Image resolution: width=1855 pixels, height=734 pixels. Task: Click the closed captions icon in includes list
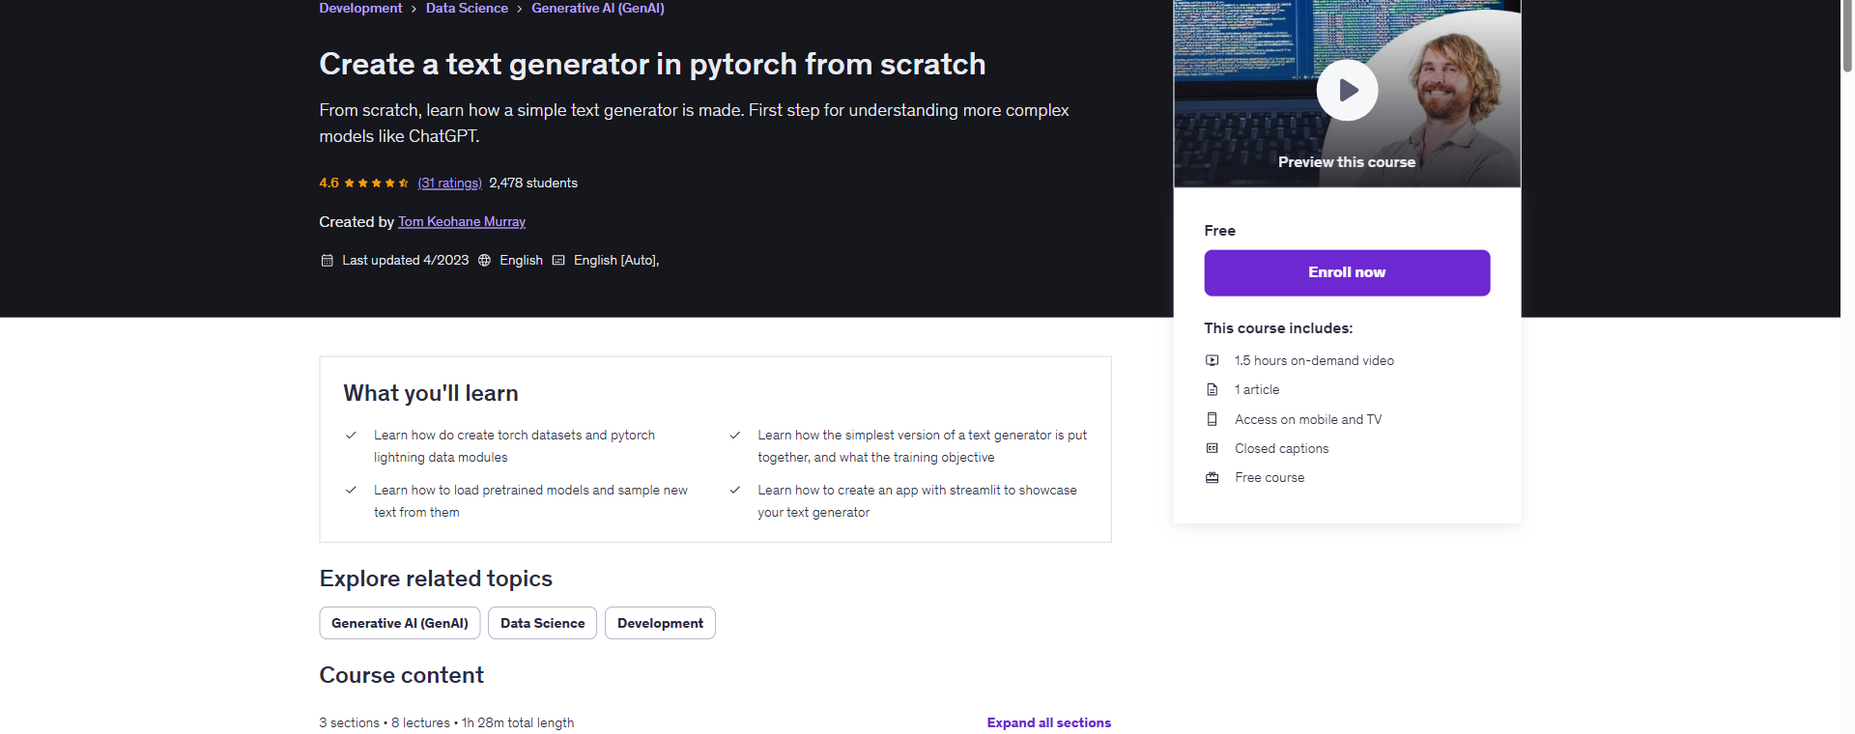pyautogui.click(x=1212, y=448)
